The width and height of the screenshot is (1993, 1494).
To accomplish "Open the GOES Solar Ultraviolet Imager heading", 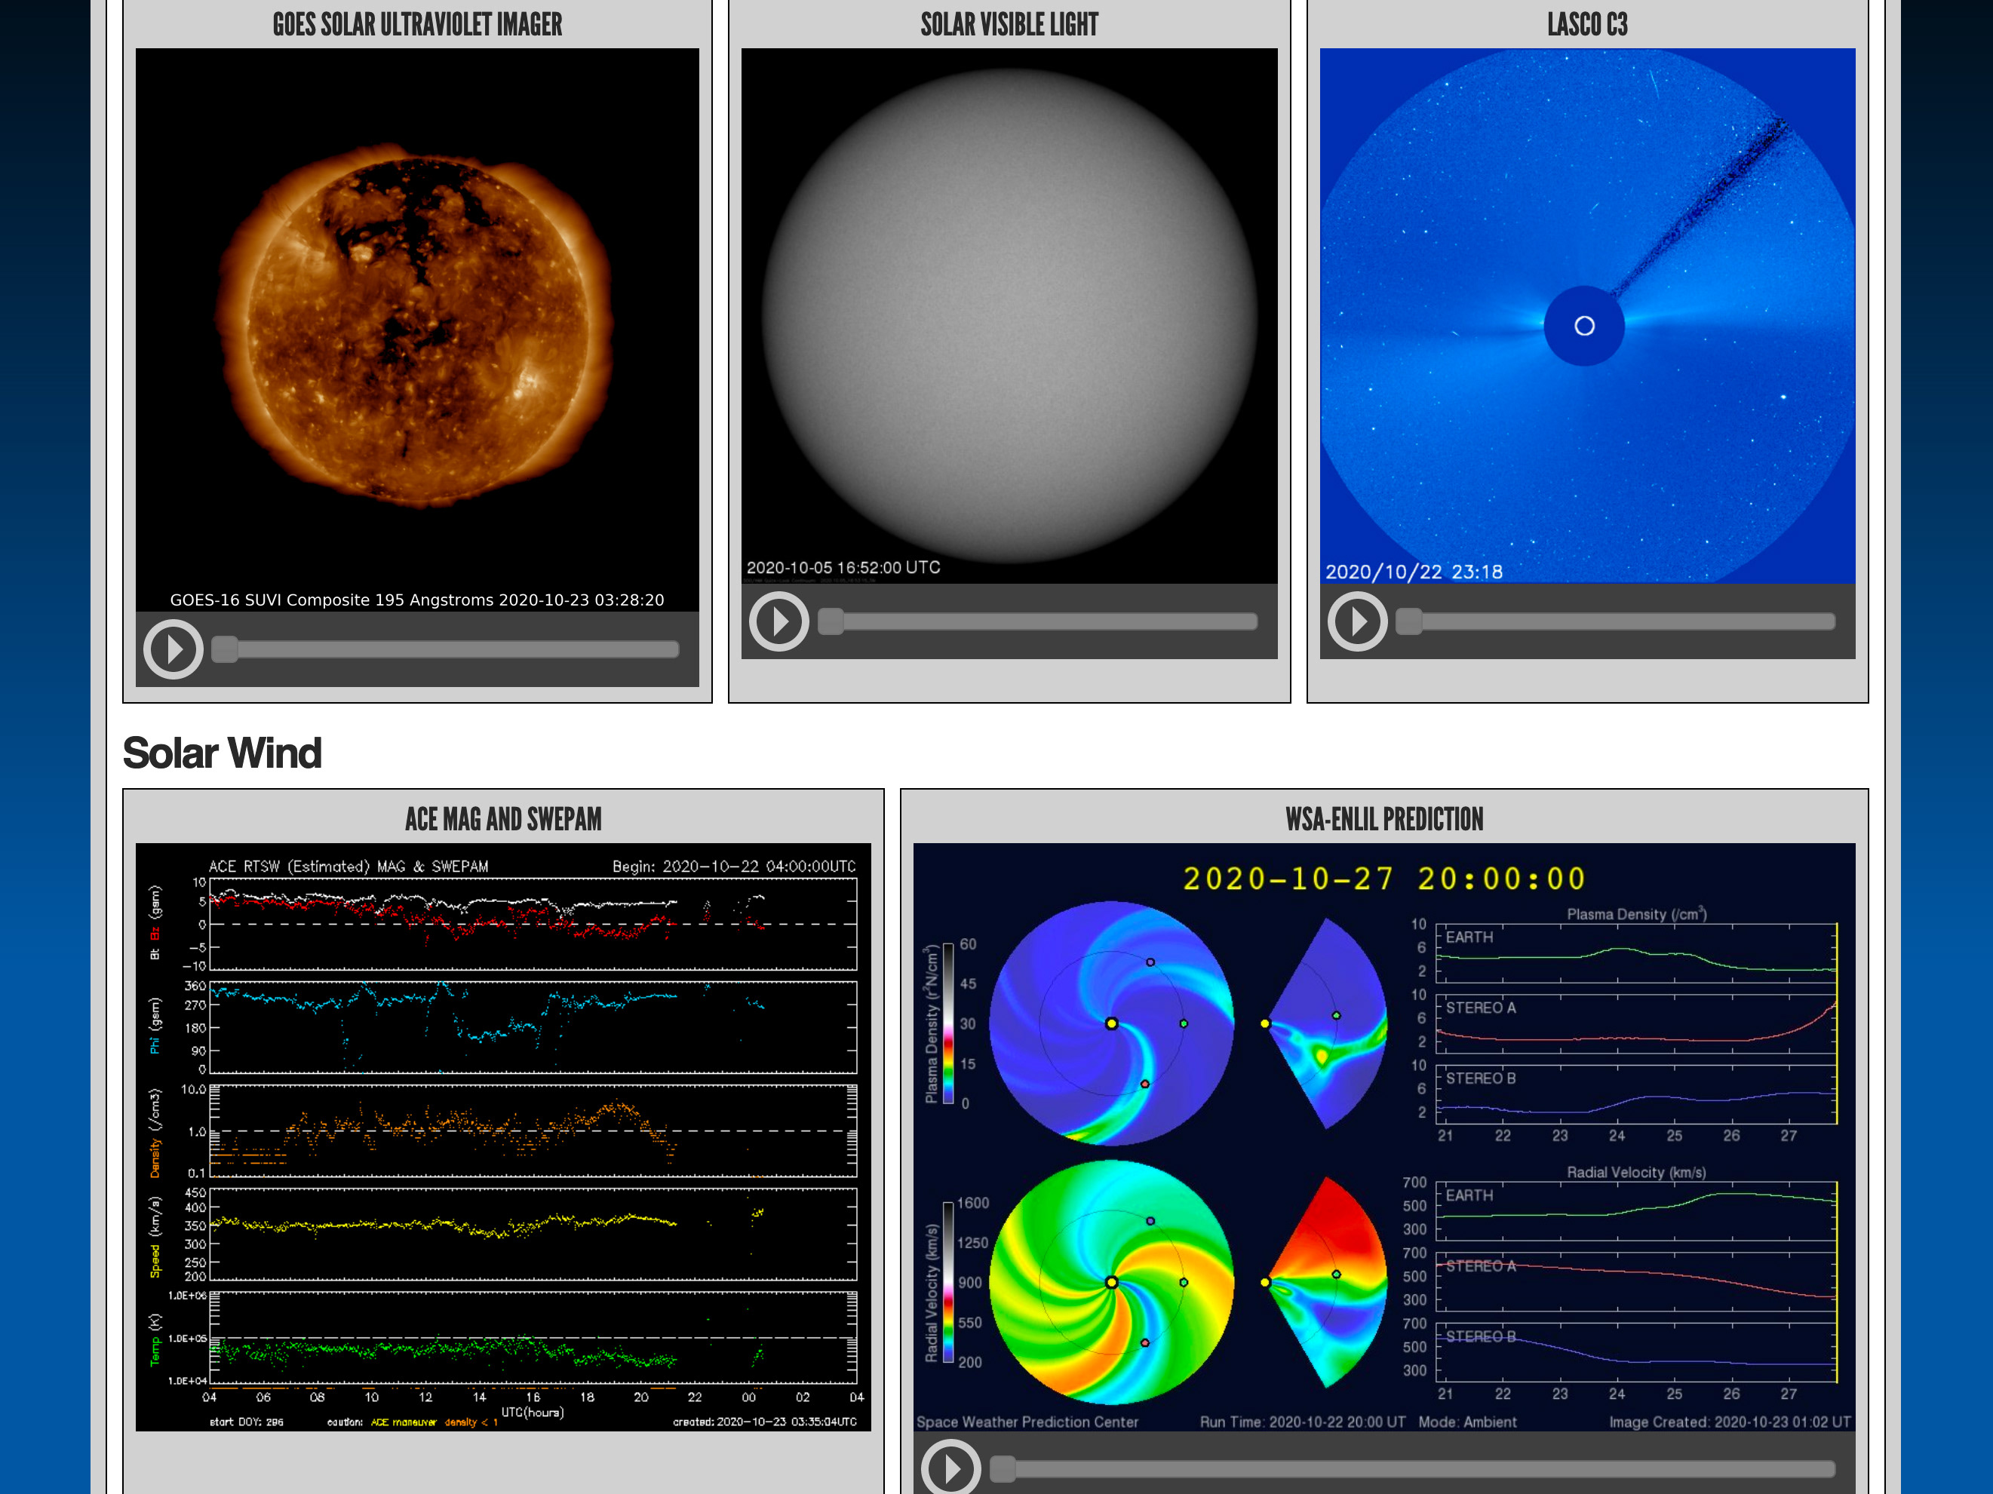I will [x=417, y=24].
